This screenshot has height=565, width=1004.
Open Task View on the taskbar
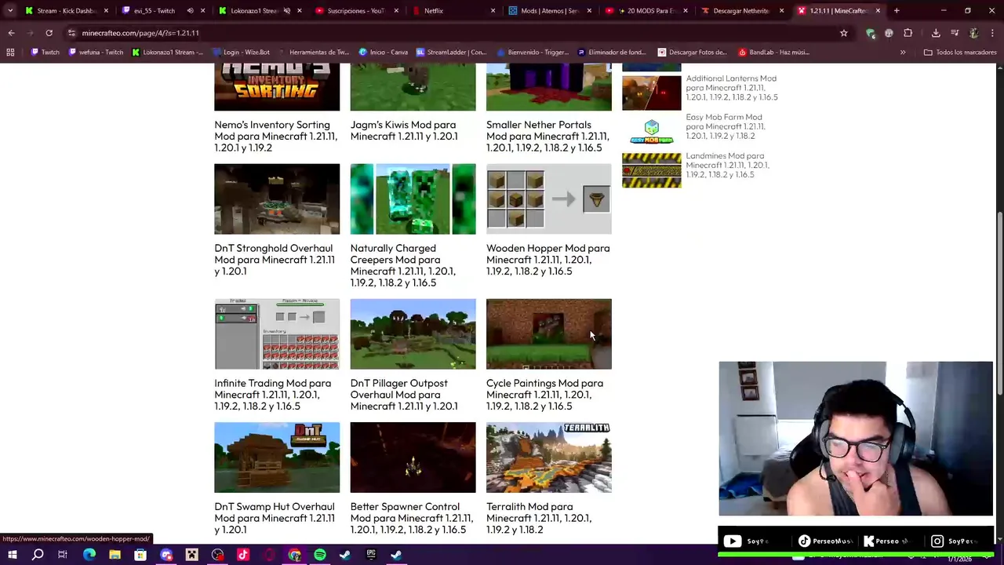[63, 555]
